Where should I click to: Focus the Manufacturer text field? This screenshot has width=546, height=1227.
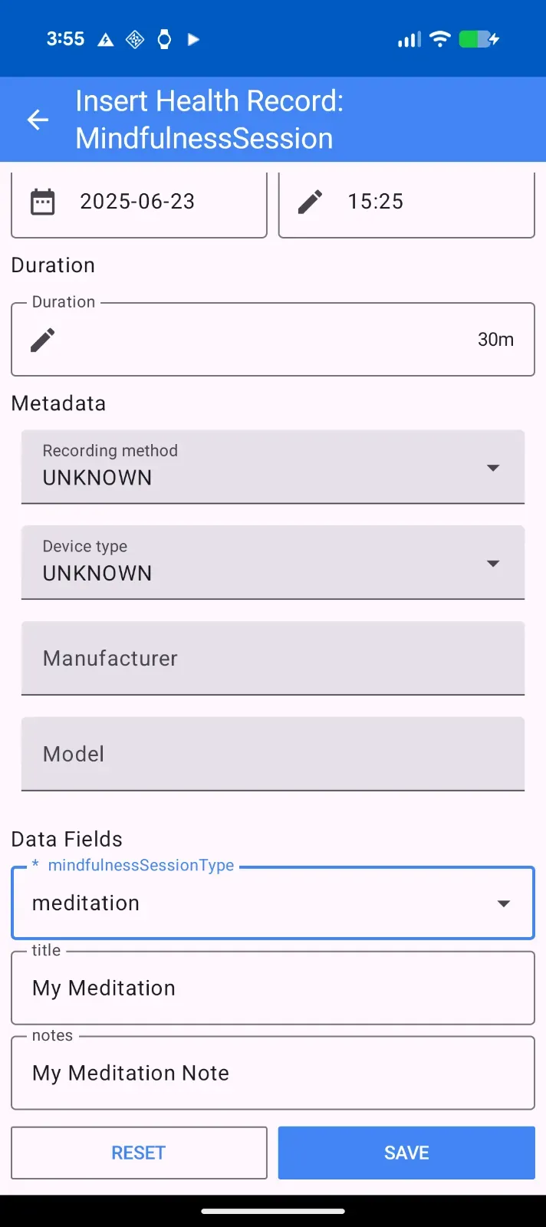click(x=273, y=658)
